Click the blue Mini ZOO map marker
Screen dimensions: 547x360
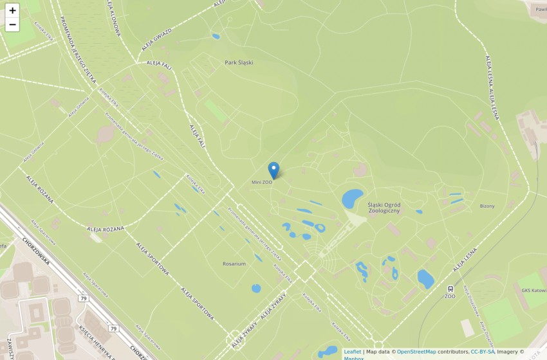point(273,171)
